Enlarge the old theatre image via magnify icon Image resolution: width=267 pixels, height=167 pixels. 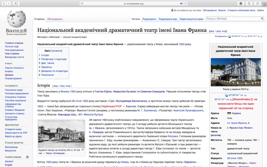coord(83,150)
